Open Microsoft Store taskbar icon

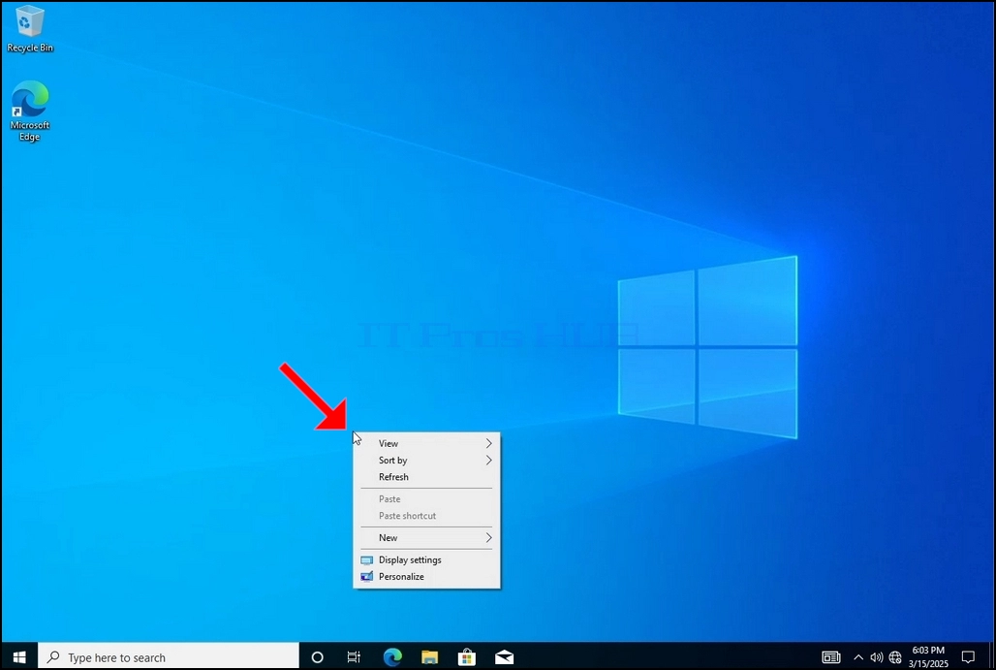pyautogui.click(x=467, y=656)
